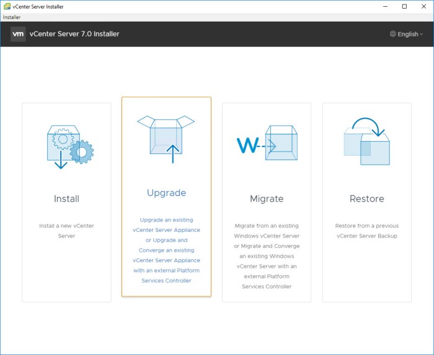This screenshot has width=434, height=355.
Task: Click the vCenter Server 7.0 Installer header title
Action: 74,34
